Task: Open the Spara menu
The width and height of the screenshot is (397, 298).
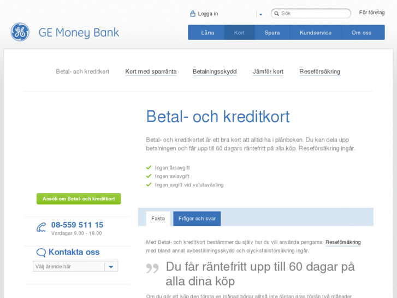Action: (272, 32)
